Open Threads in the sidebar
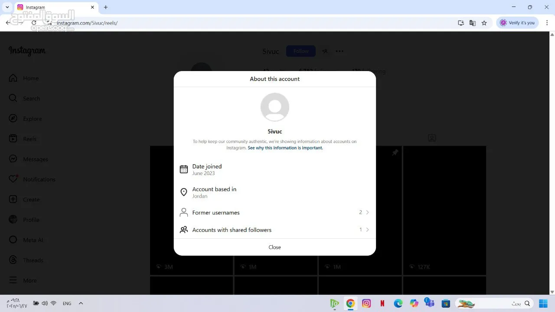Viewport: 555px width, 312px height. click(26, 260)
